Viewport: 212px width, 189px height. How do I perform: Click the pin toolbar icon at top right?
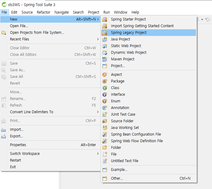click(x=208, y=20)
